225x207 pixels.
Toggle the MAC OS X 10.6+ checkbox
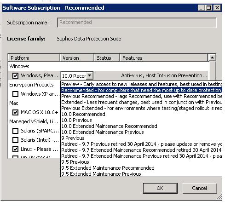coord(15,112)
